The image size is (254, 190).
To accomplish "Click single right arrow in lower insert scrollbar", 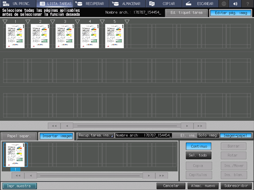I will coord(149,176).
